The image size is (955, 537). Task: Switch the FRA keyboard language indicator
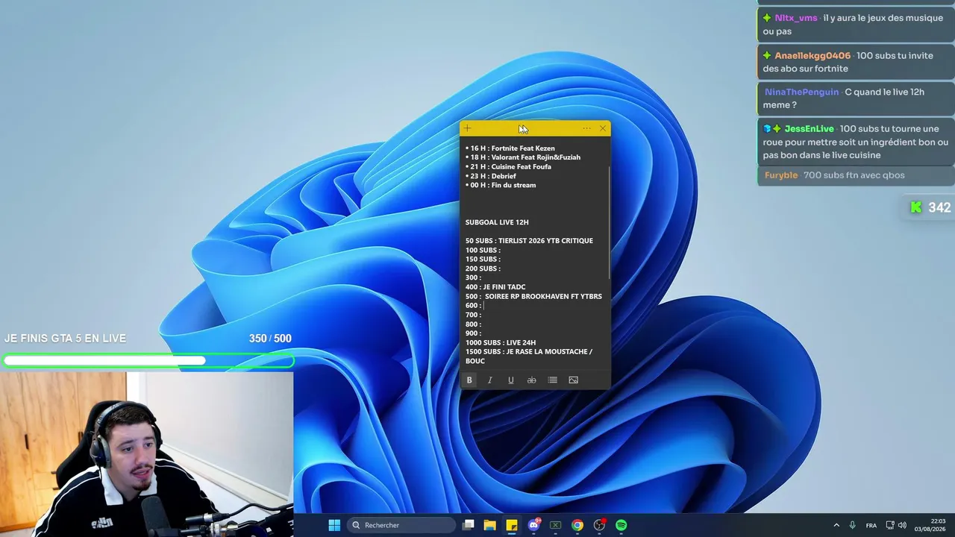tap(871, 525)
